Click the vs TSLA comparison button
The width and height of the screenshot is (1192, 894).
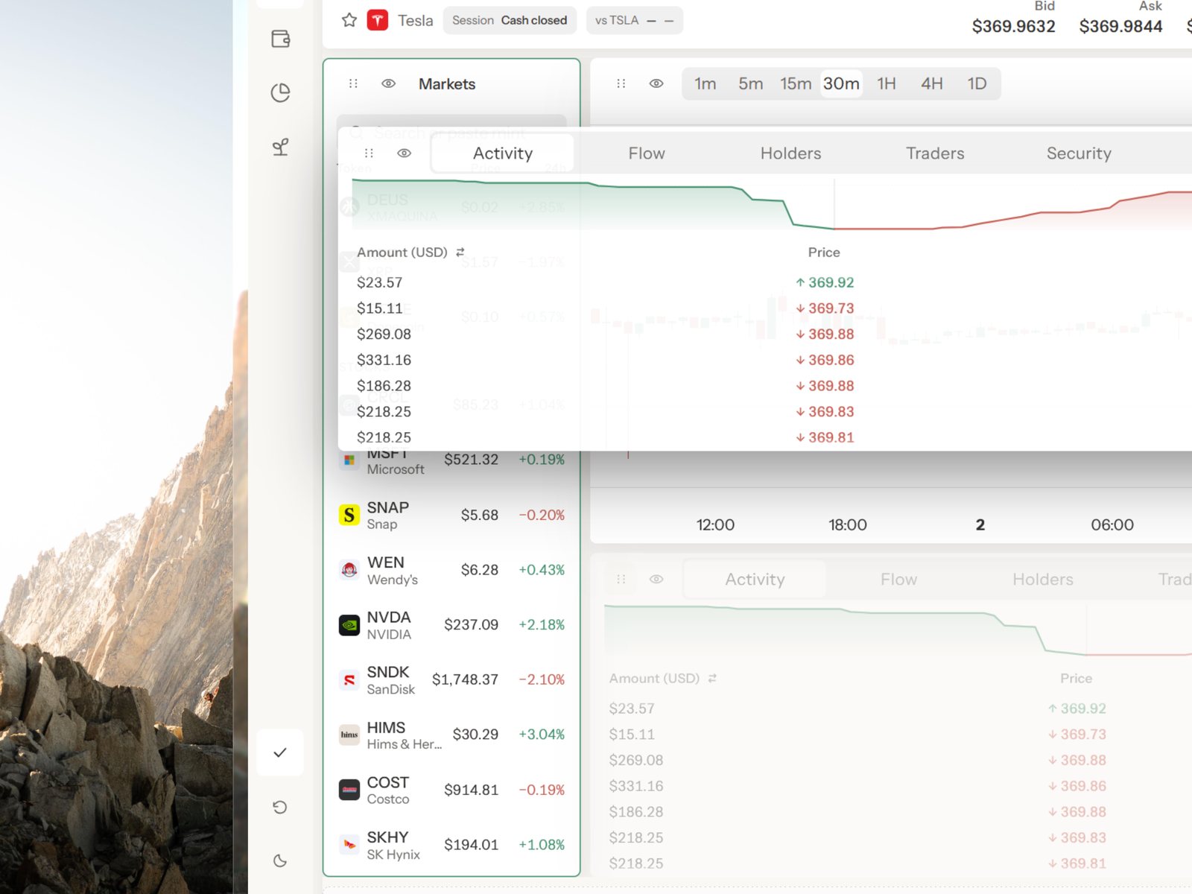pos(634,20)
